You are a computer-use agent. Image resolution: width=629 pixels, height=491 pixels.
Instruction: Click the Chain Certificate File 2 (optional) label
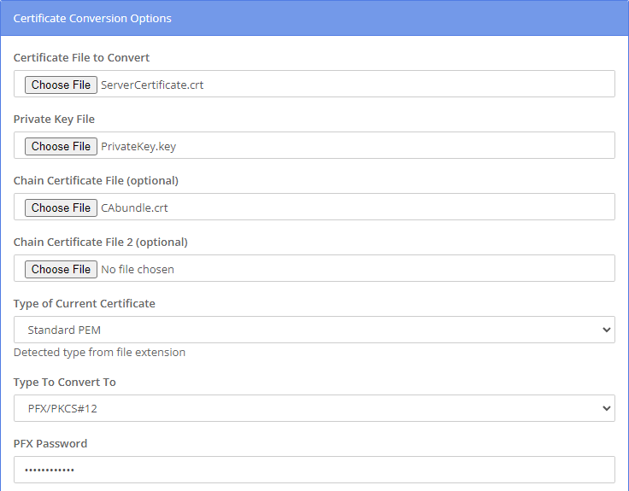pyautogui.click(x=101, y=243)
